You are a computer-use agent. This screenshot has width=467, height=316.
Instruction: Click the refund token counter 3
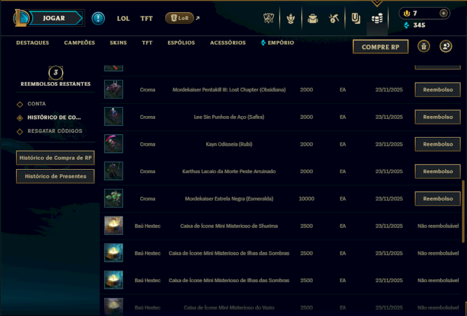coord(55,73)
